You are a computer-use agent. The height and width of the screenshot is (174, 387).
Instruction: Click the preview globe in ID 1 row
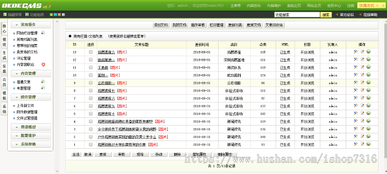tap(369, 144)
